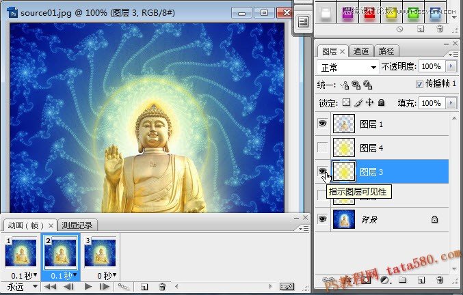Delete style trash icon in styles panel
The width and height of the screenshot is (463, 295).
coord(440,29)
